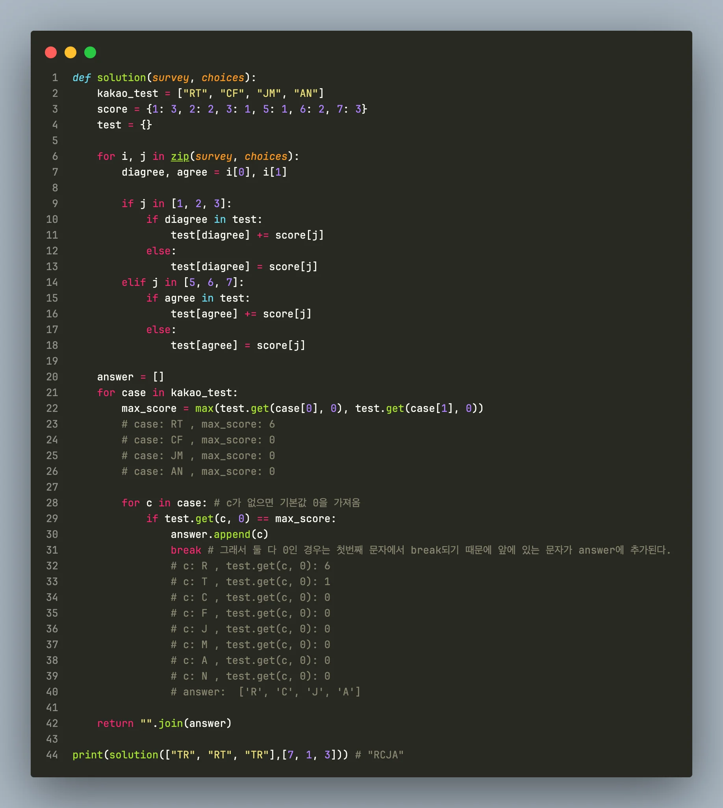Click line number 22 in the gutter
Image resolution: width=723 pixels, height=808 pixels.
click(x=52, y=408)
